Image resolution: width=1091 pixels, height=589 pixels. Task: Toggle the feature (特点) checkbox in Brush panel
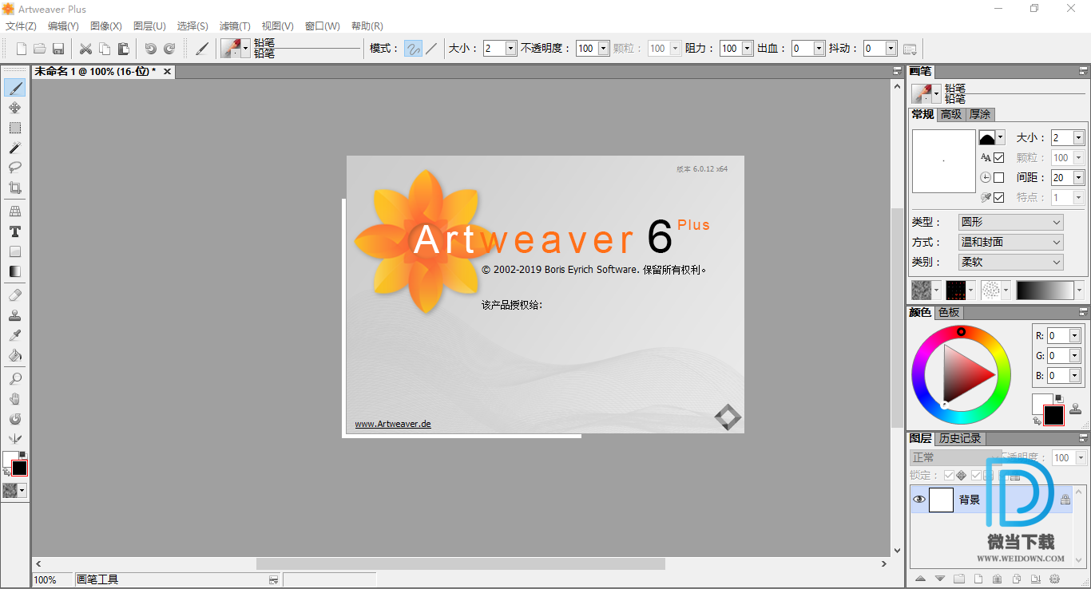[x=998, y=198]
